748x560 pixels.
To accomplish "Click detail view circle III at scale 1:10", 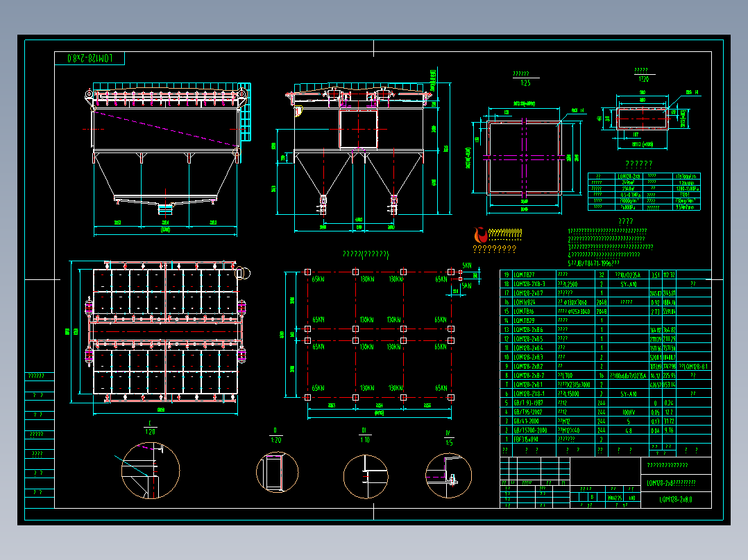I will coord(366,476).
